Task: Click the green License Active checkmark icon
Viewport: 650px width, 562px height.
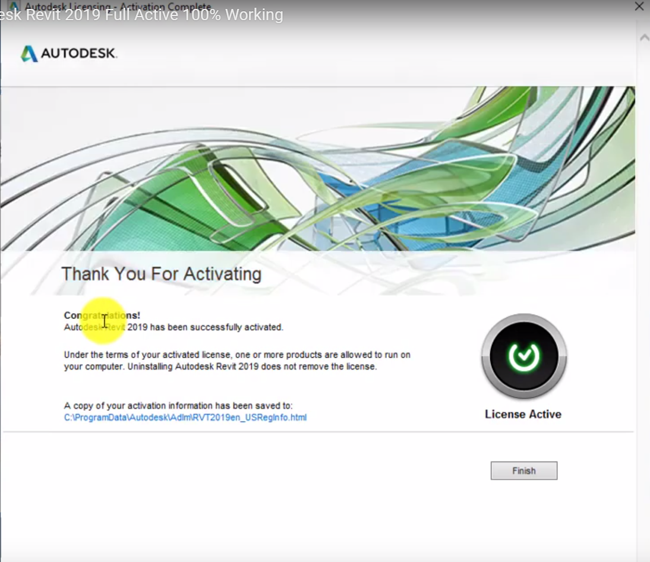Action: tap(524, 356)
